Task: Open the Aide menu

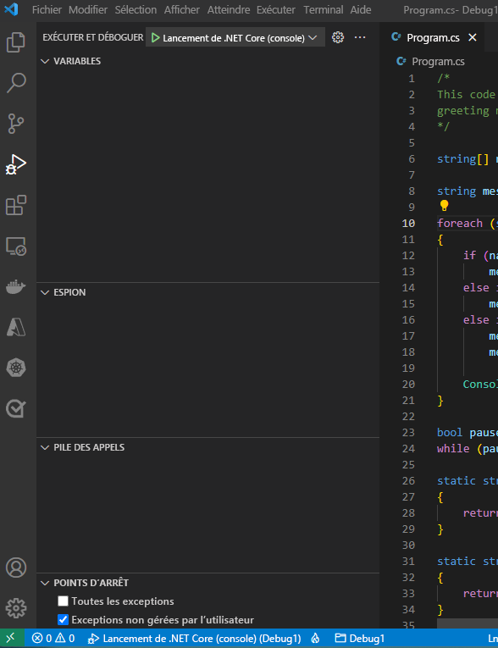Action: pos(361,9)
